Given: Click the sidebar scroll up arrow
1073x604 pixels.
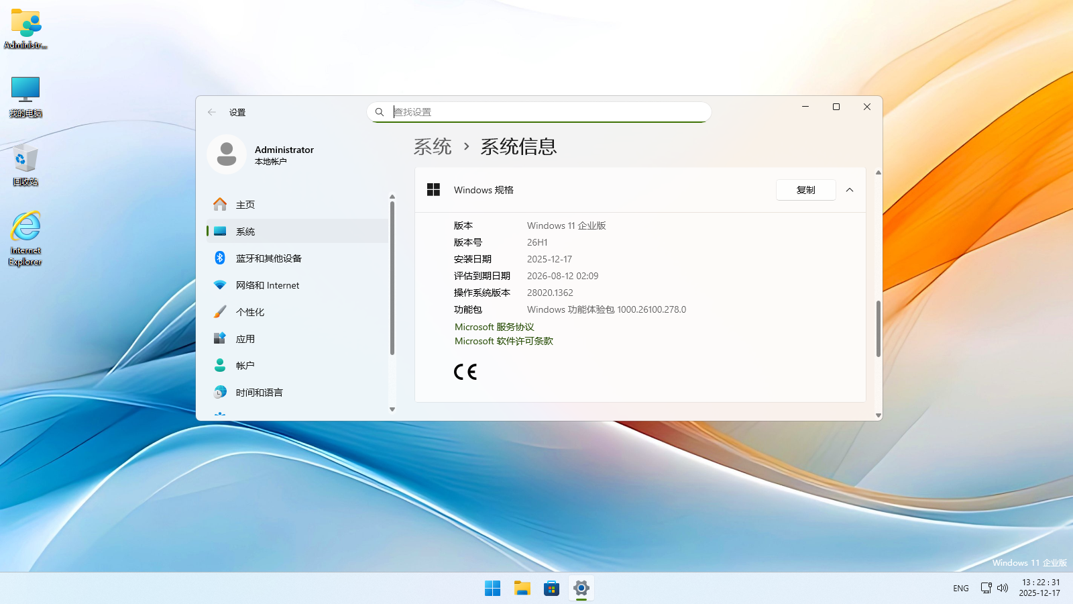Looking at the screenshot, I should coord(392,197).
